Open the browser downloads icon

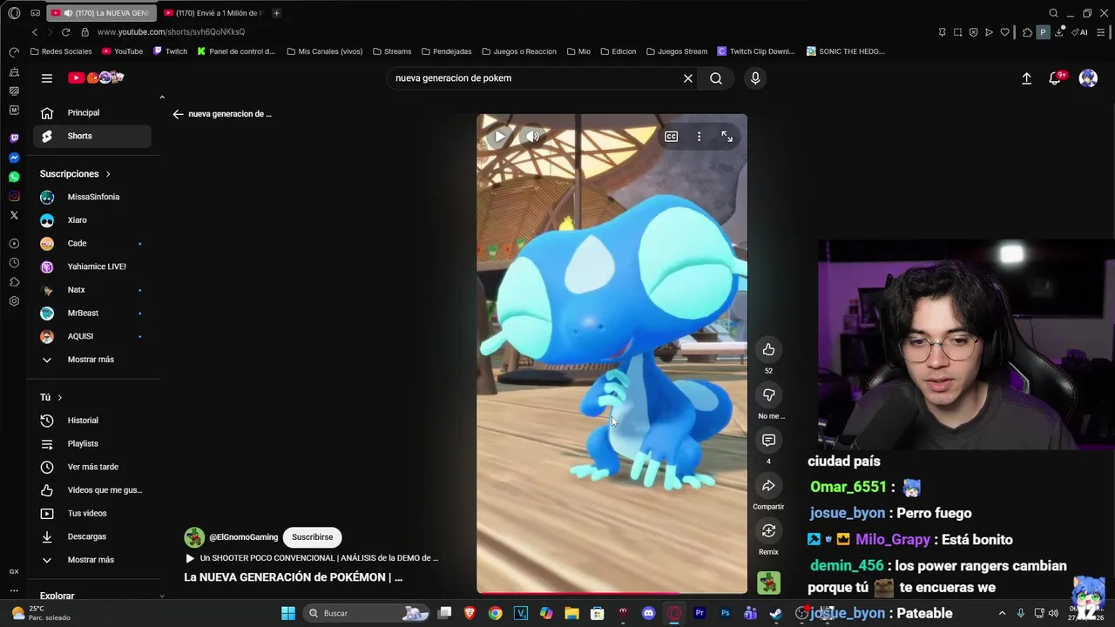[x=1059, y=32]
